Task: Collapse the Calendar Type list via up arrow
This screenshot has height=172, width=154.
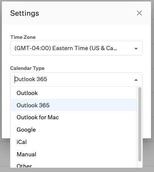Action: tap(136, 80)
